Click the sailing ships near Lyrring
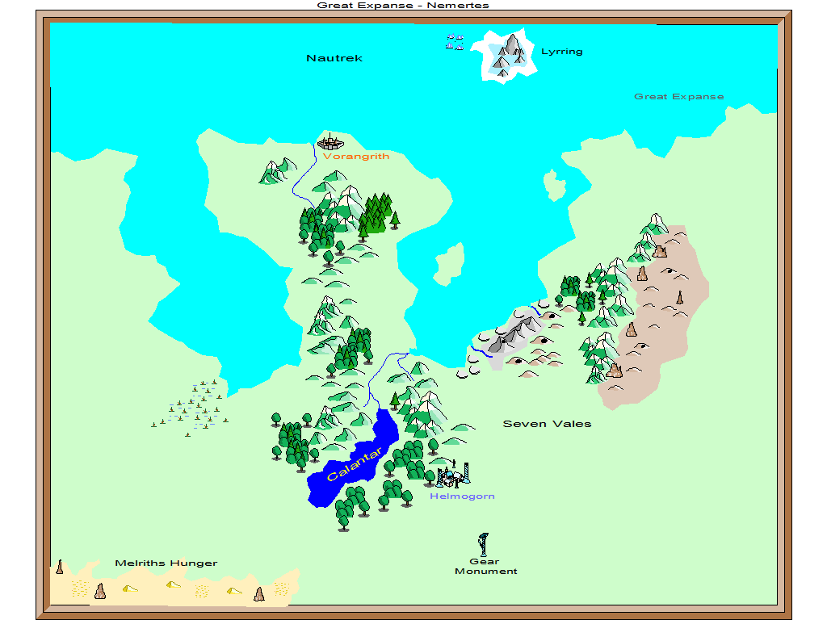 coord(455,42)
